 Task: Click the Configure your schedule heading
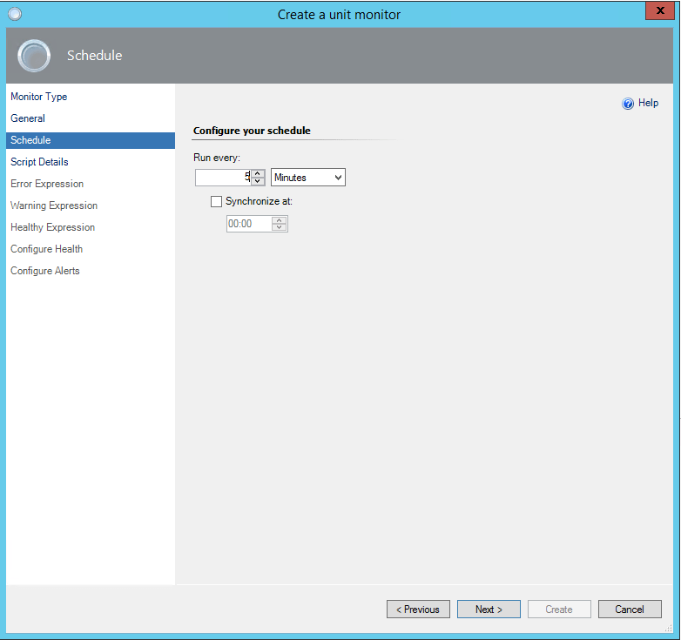pos(252,131)
